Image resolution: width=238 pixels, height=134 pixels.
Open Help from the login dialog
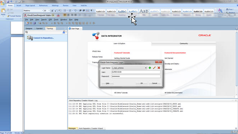(107, 83)
